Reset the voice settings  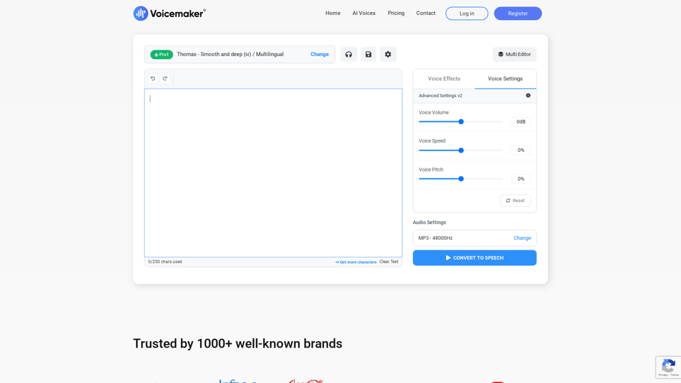point(515,201)
